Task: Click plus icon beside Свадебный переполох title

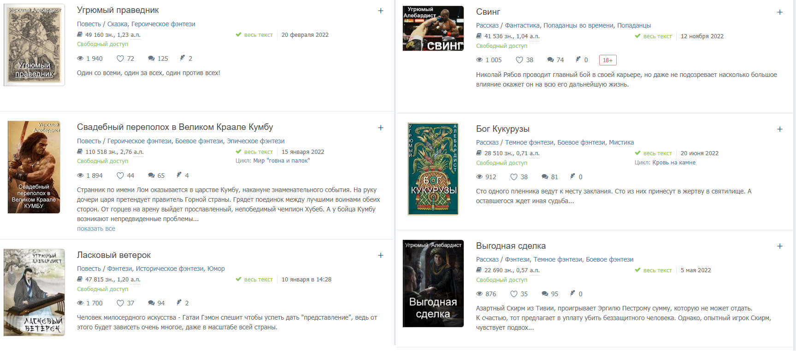Action: pyautogui.click(x=381, y=128)
